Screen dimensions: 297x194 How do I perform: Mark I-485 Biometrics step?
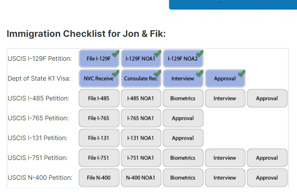183,98
